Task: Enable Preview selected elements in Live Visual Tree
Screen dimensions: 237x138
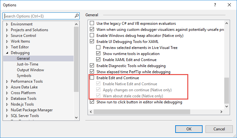Action: (98, 48)
